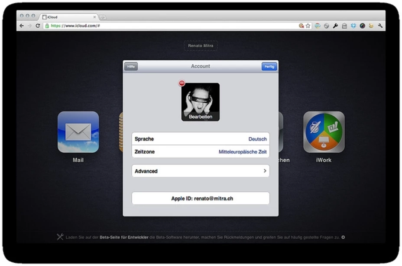Click the red remove-photo badge
Viewport: 402px width, 266px height.
[x=182, y=83]
